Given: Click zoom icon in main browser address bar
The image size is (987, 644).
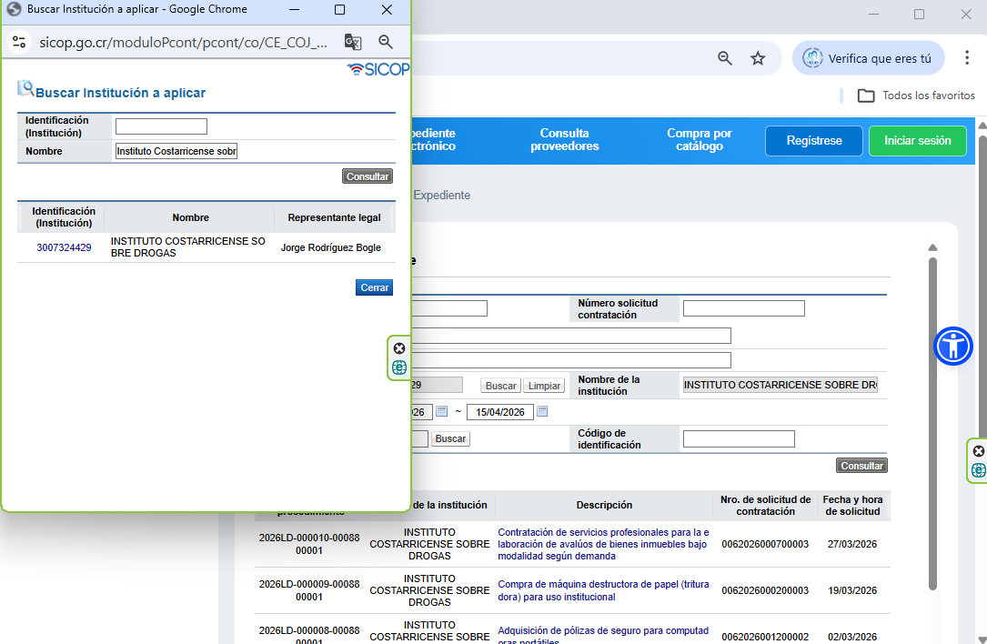Looking at the screenshot, I should pos(725,58).
